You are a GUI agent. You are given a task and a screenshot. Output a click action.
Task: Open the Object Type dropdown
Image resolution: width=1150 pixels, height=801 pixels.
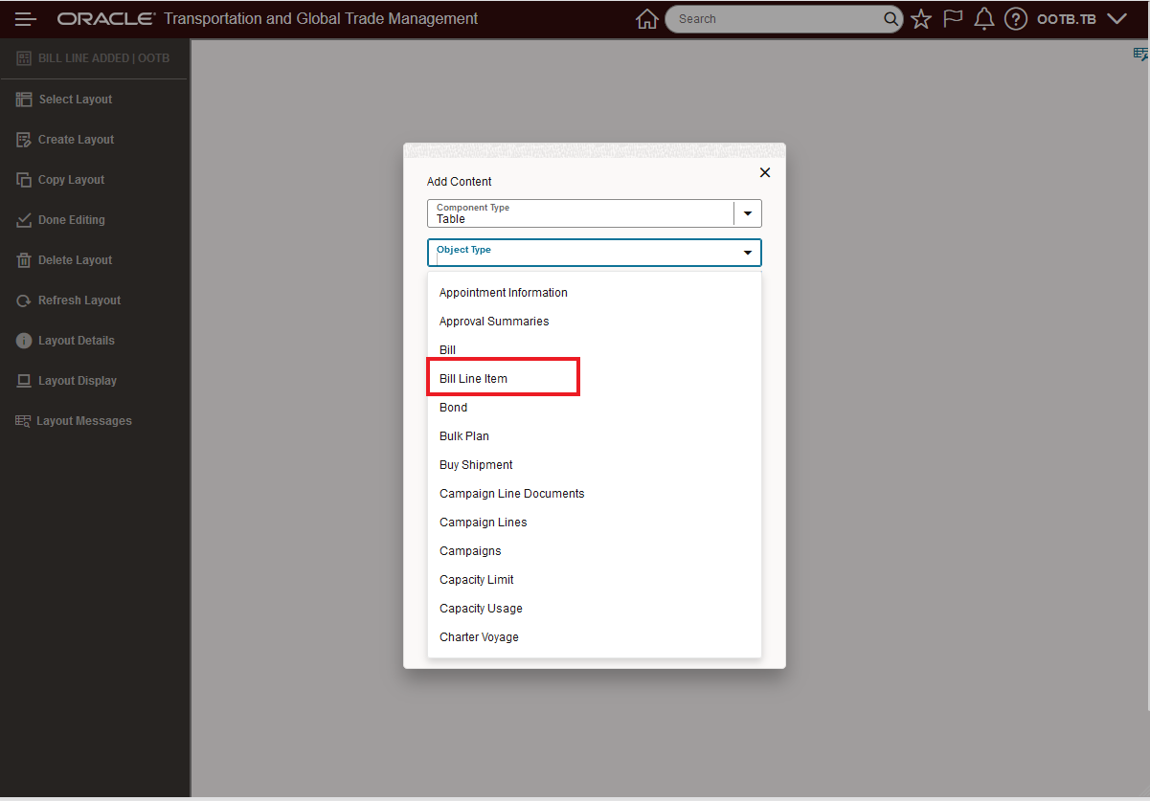point(747,252)
